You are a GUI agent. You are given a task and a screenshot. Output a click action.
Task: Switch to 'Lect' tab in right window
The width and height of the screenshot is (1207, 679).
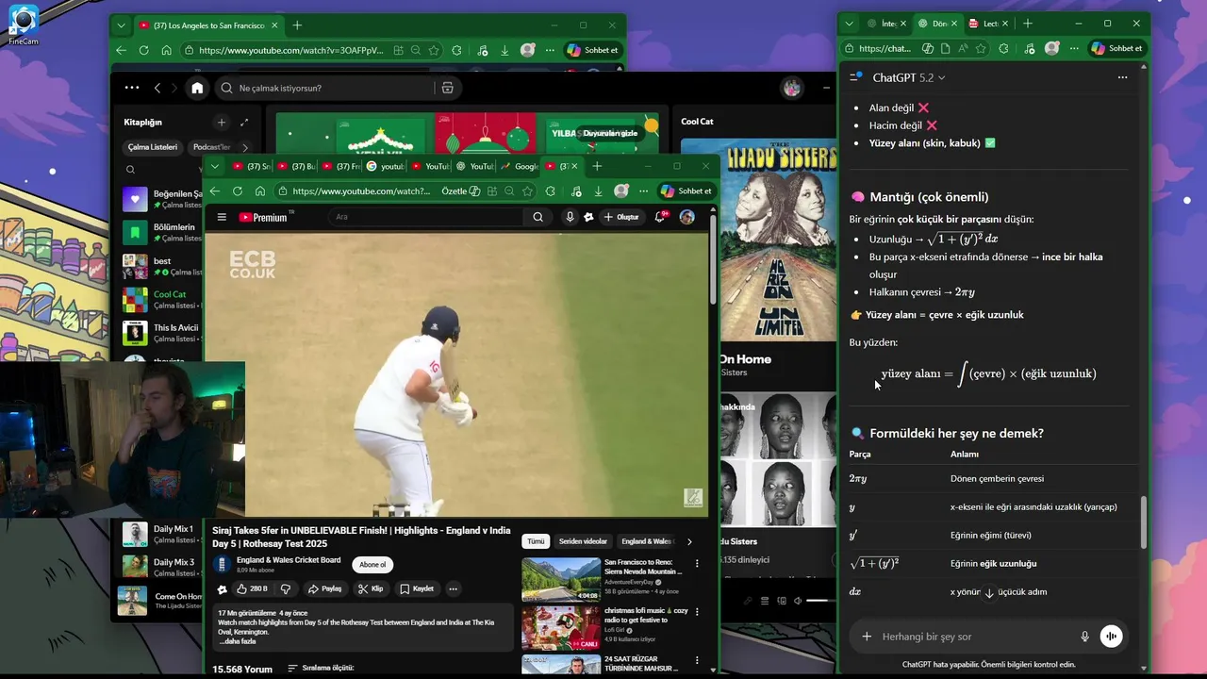pos(988,24)
